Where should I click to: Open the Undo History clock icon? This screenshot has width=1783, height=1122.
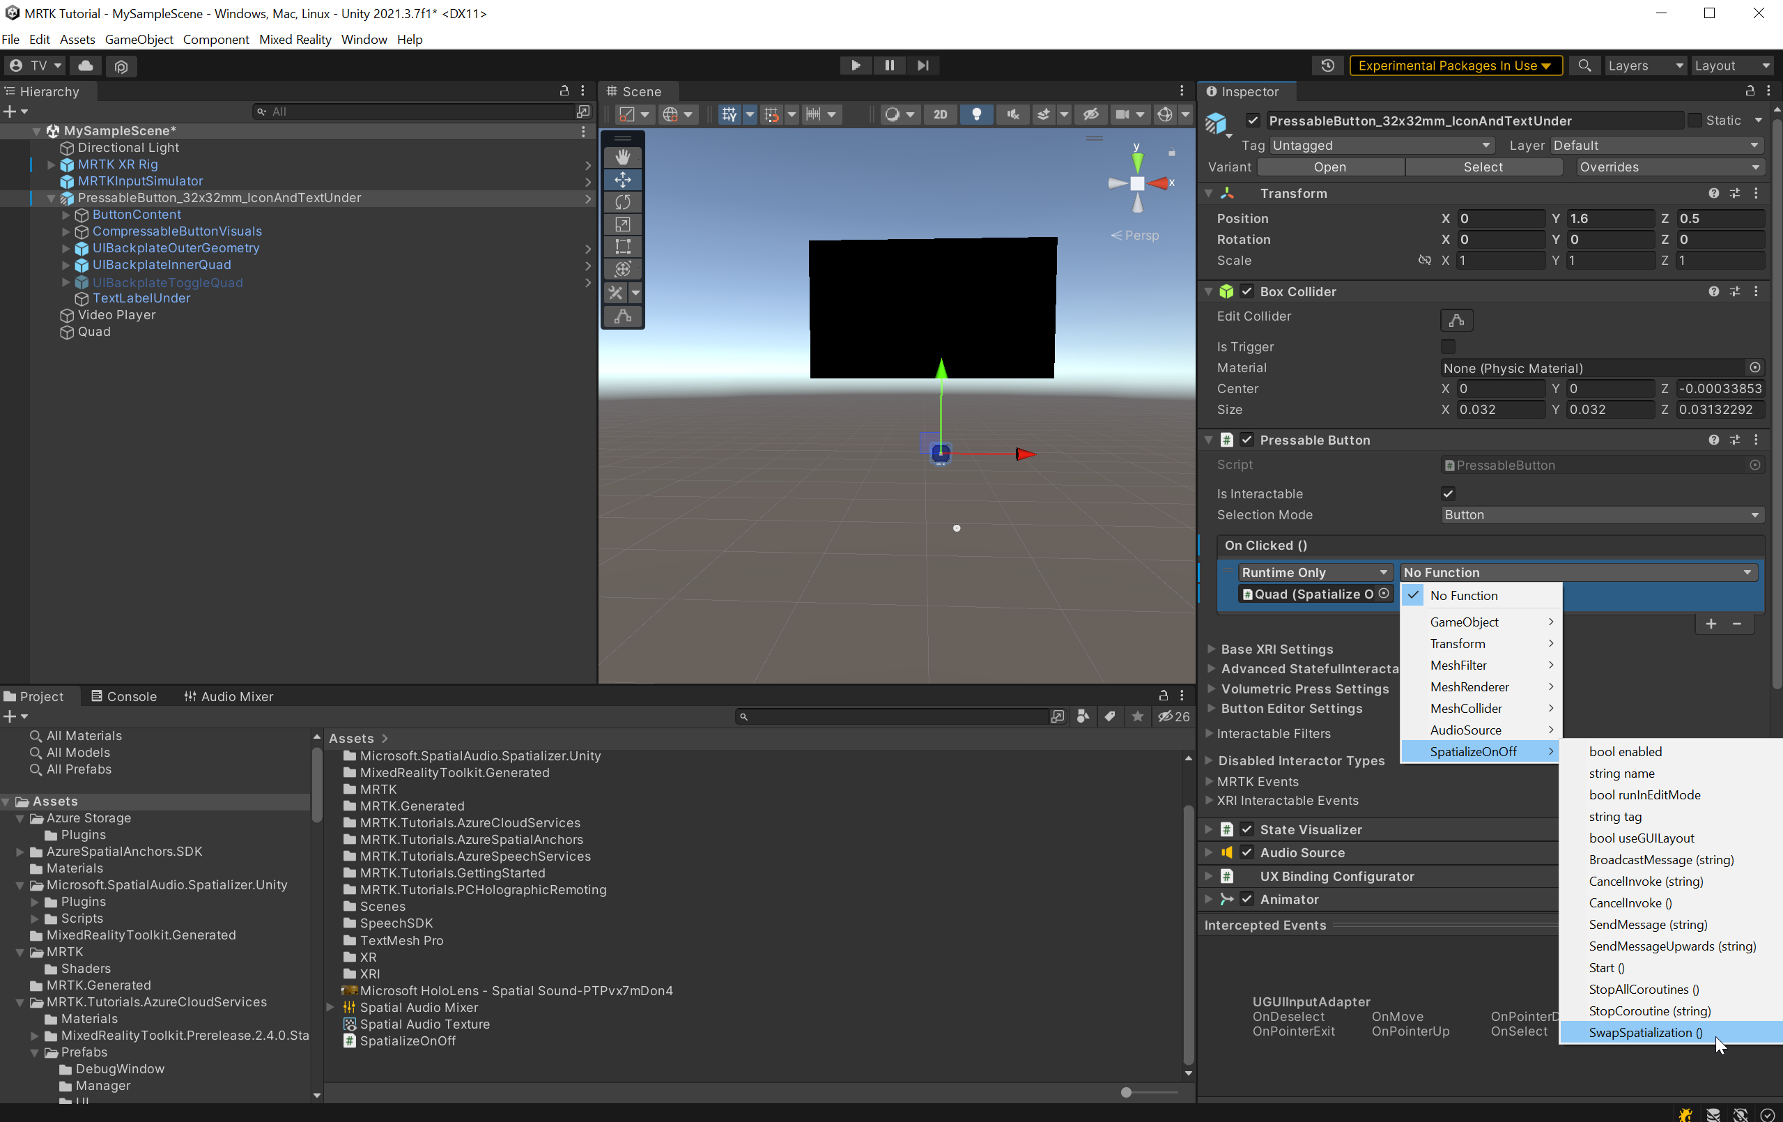[1327, 66]
